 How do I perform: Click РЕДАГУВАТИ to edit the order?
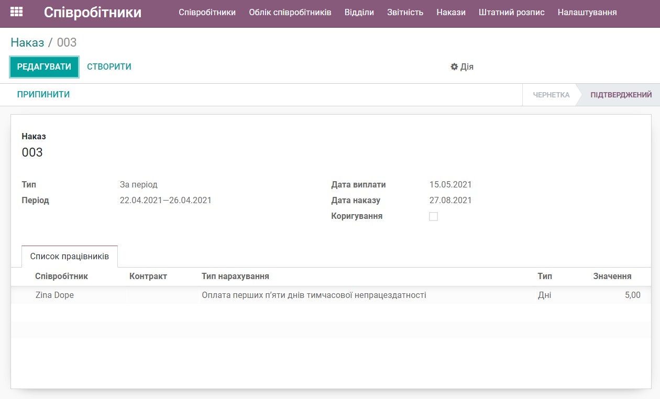[x=44, y=67]
